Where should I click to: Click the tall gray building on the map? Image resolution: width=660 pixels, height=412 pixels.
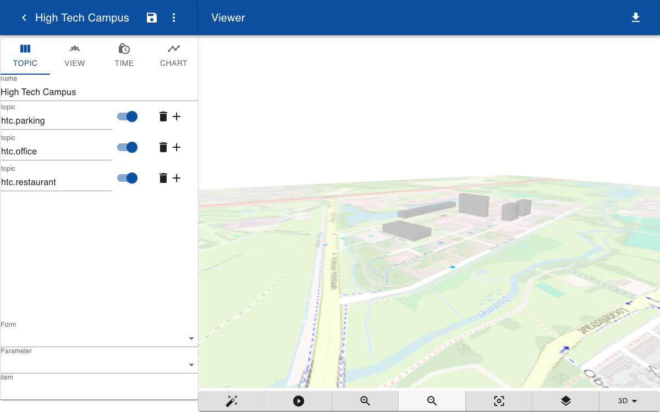point(474,204)
